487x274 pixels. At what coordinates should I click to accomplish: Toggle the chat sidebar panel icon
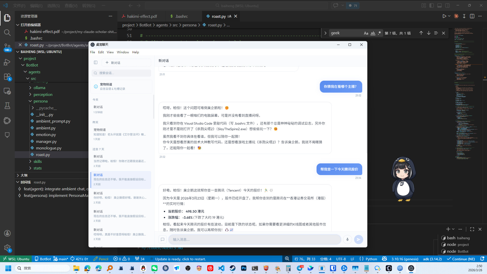point(96,62)
